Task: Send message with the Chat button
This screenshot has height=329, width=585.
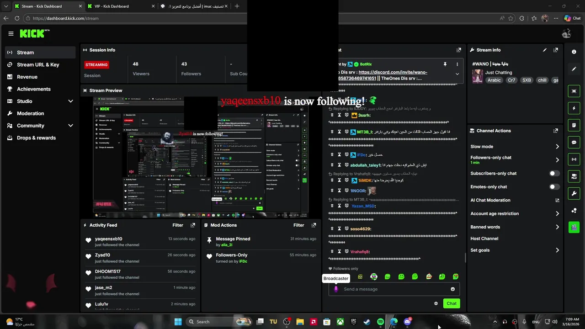Action: click(452, 303)
